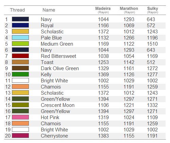Select the Dark Olive Green name text
This screenshot has width=170, height=143.
tap(60, 68)
